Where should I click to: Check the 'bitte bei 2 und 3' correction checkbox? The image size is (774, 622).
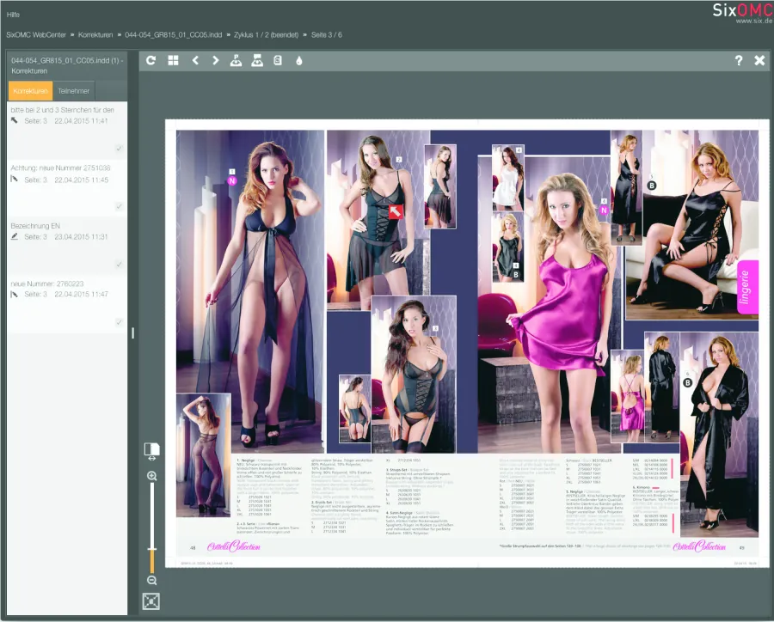tap(120, 149)
